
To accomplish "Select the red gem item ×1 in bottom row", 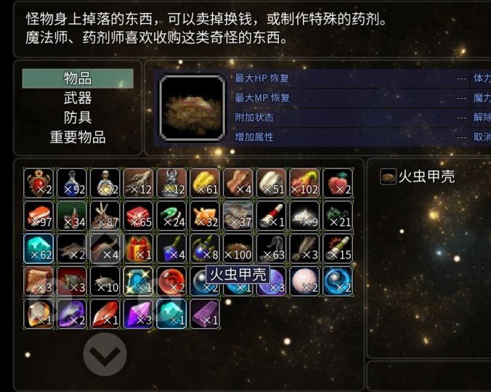I will [x=105, y=314].
